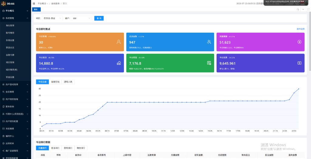The height and width of the screenshot is (159, 311).
Task: Click the user icon on the orange 今日新增 card
Action: (x=119, y=42)
